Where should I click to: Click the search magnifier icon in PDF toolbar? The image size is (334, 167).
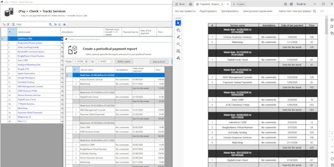point(315,11)
